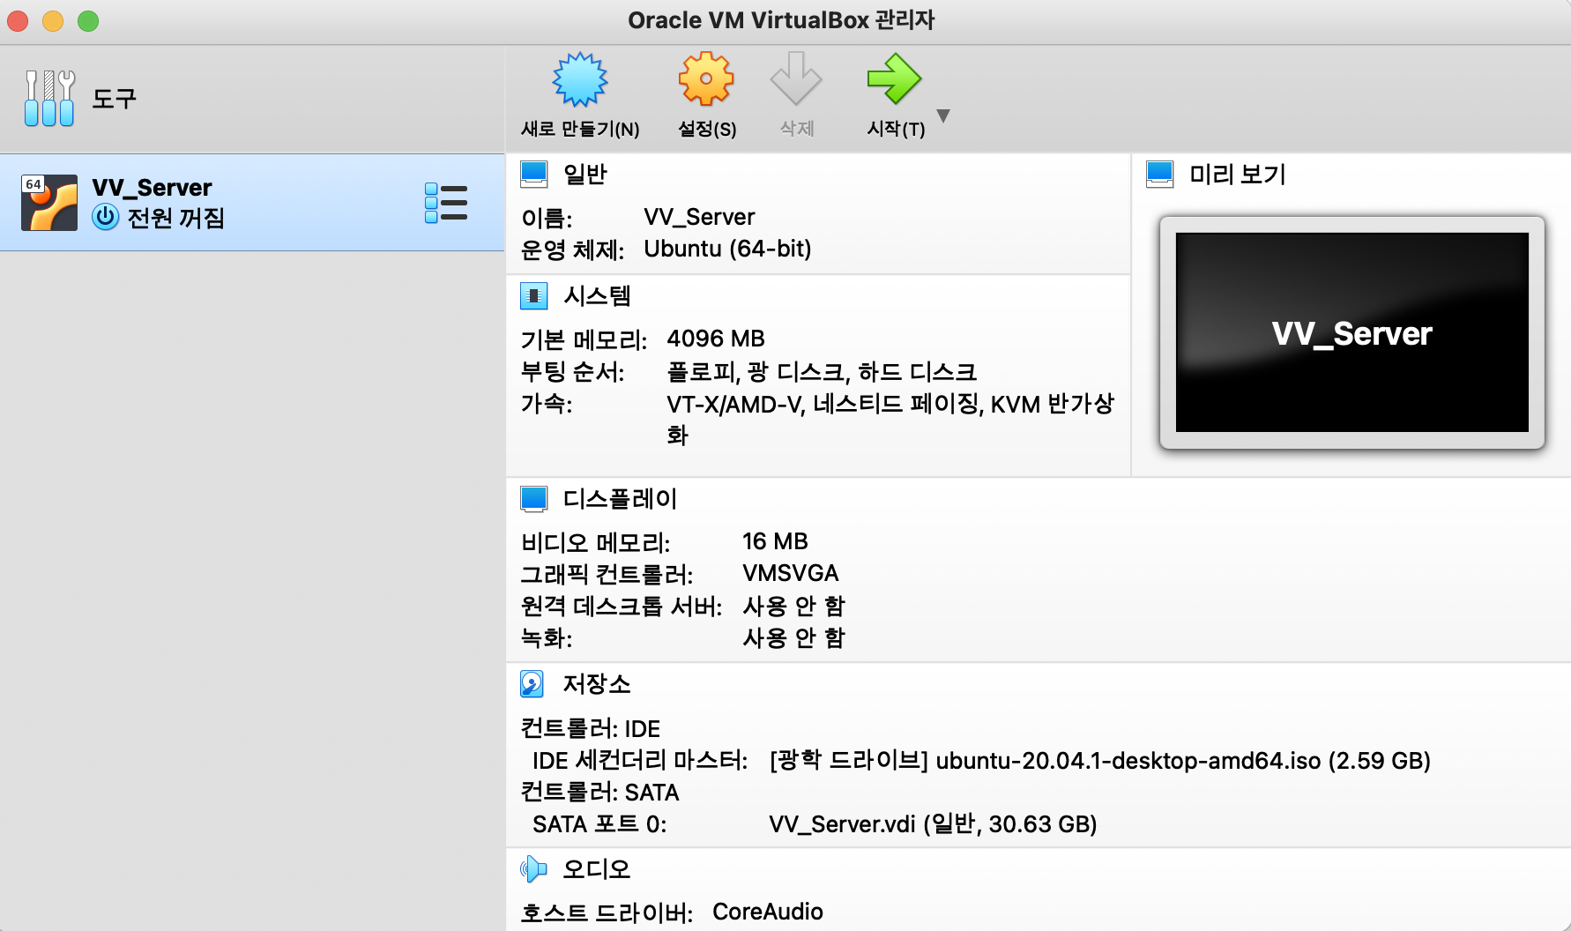The image size is (1571, 931).
Task: Click the 컨트롤러: SATA text
Action: tap(599, 793)
